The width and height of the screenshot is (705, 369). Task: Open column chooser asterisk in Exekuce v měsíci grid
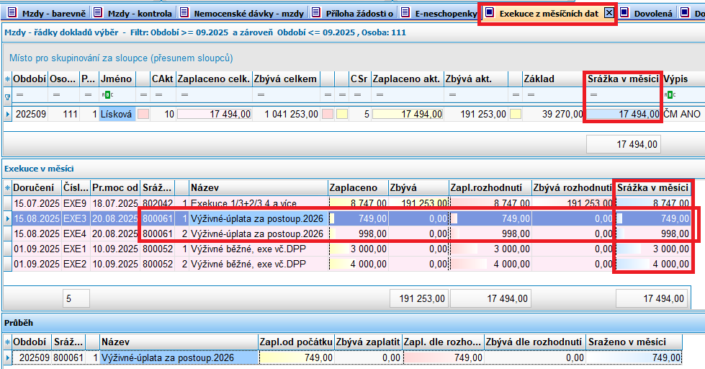[8, 187]
